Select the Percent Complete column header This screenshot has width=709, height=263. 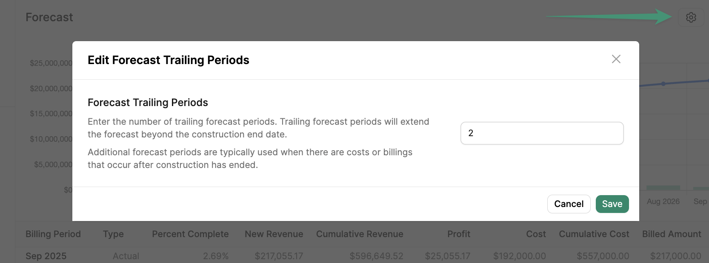tap(190, 234)
